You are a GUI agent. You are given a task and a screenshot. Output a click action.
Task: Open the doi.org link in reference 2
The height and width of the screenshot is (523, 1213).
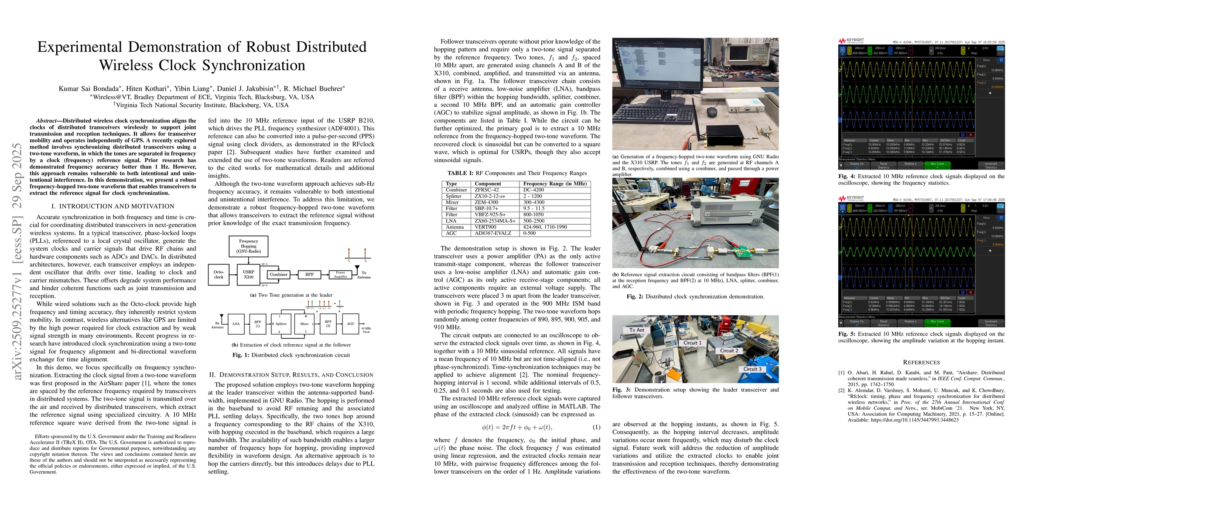click(x=915, y=420)
